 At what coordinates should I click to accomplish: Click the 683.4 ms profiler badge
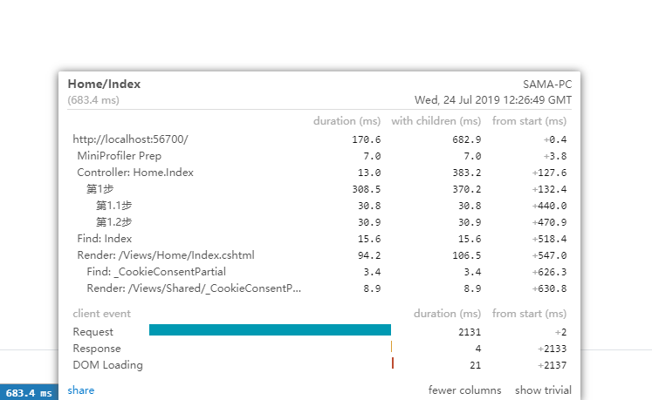pyautogui.click(x=30, y=393)
